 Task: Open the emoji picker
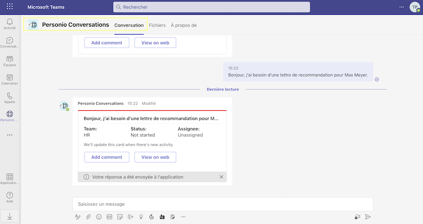[99, 217]
